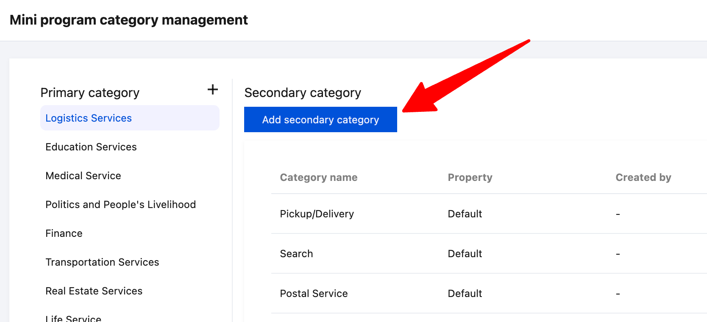Click the Property column header

470,178
